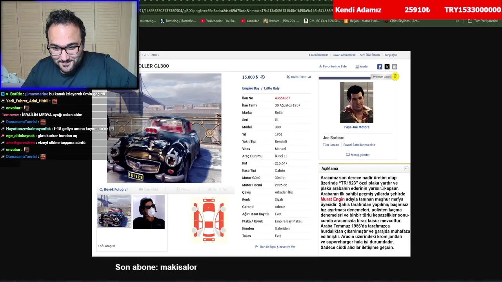The image size is (502, 282).
Task: Click Hayattanzevkalmayanfok username in chat
Action: coord(28,129)
